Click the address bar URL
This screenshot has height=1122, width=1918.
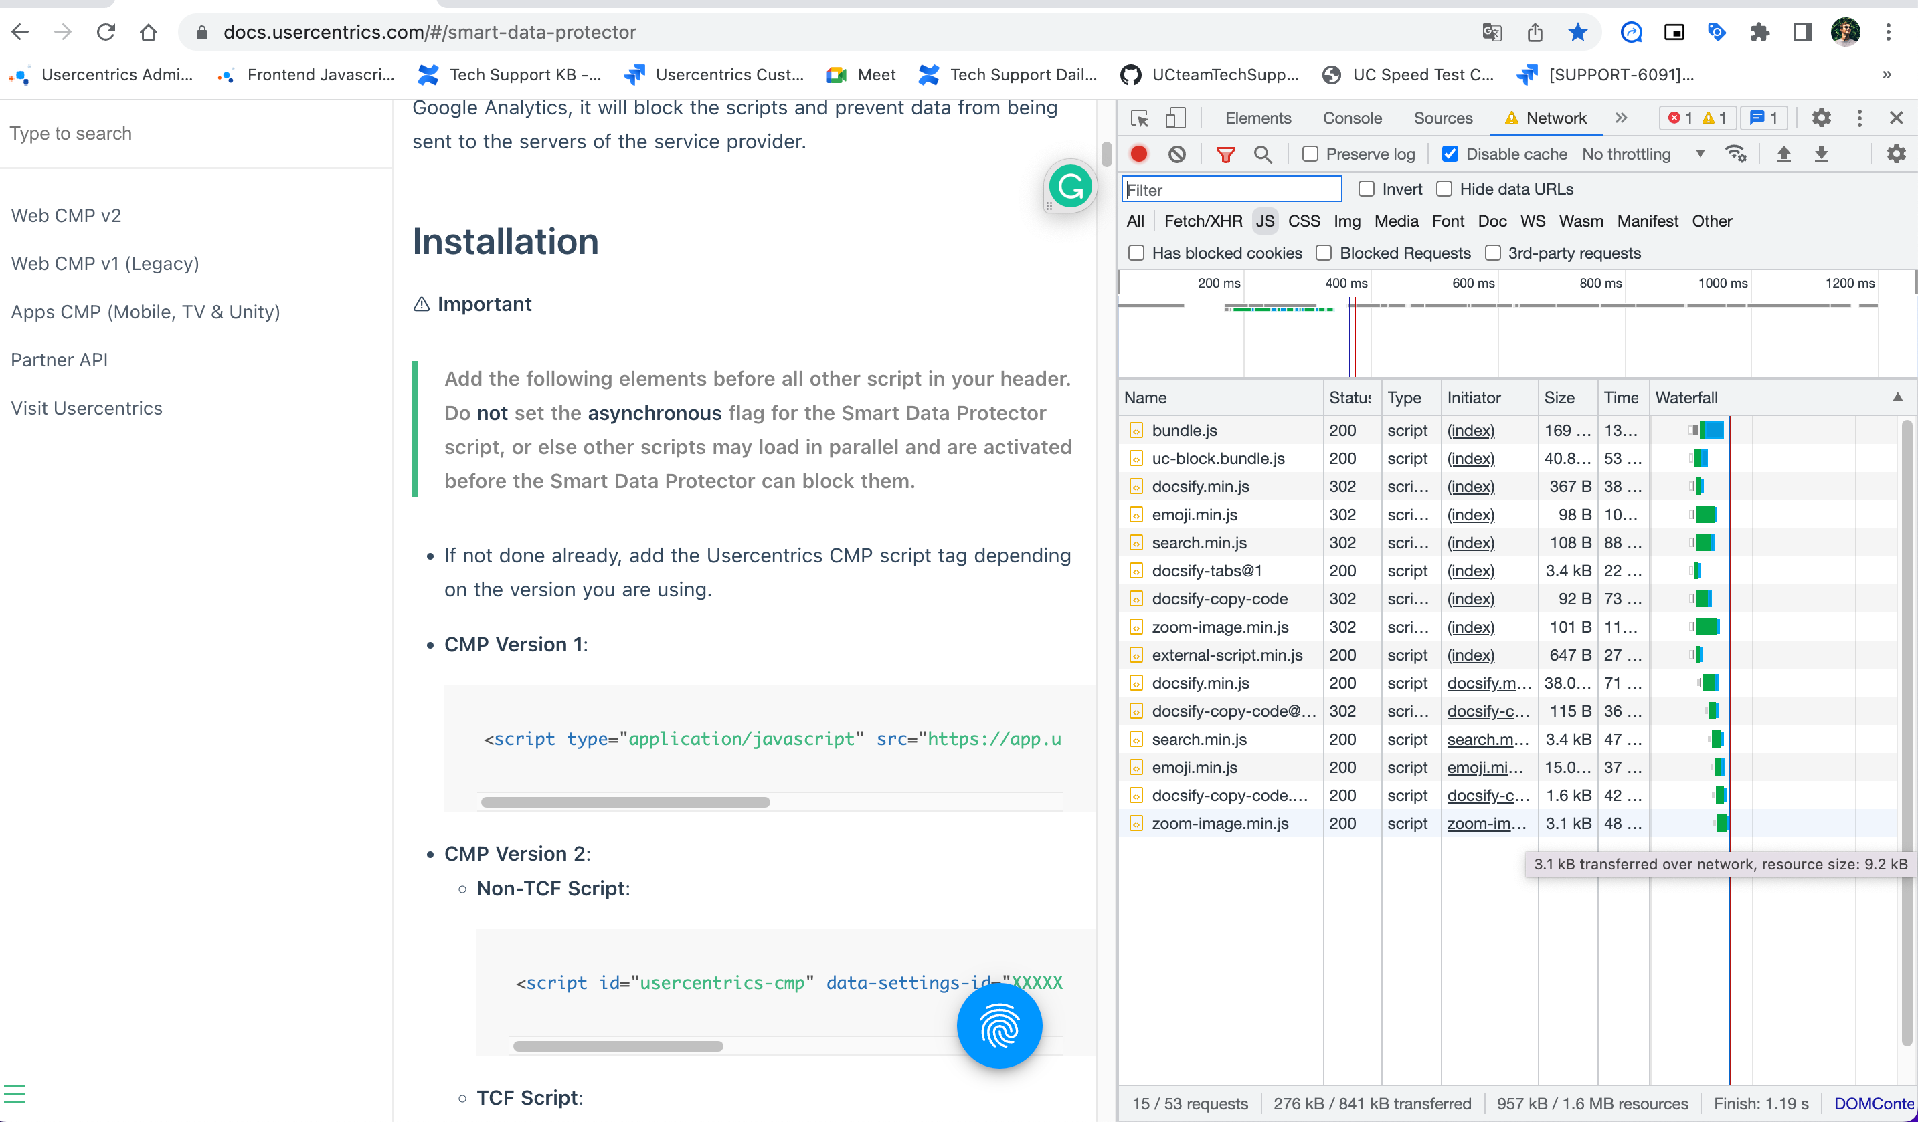(x=429, y=32)
